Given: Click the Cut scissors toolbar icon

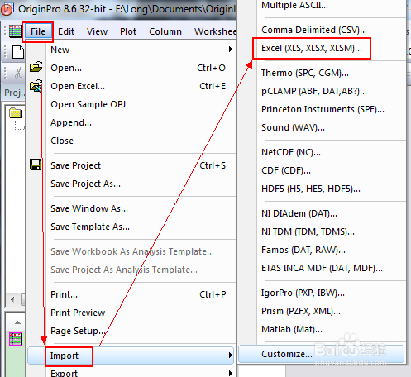Looking at the screenshot, I should tap(18, 73).
